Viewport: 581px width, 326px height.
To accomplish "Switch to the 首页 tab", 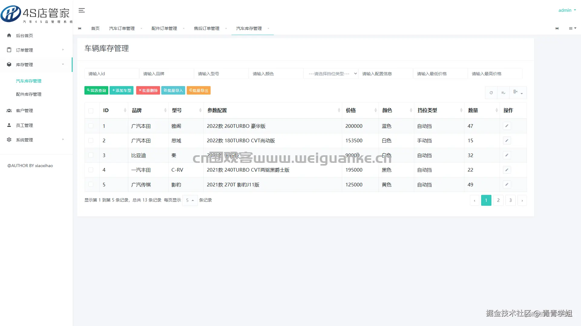I will (95, 28).
